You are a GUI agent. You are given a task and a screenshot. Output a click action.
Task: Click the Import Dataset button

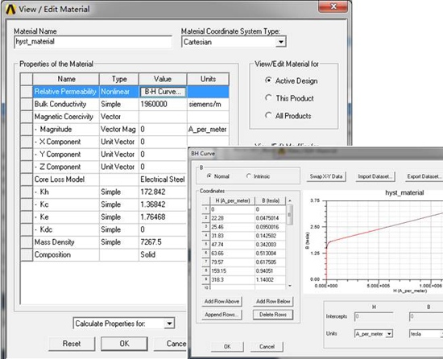375,176
